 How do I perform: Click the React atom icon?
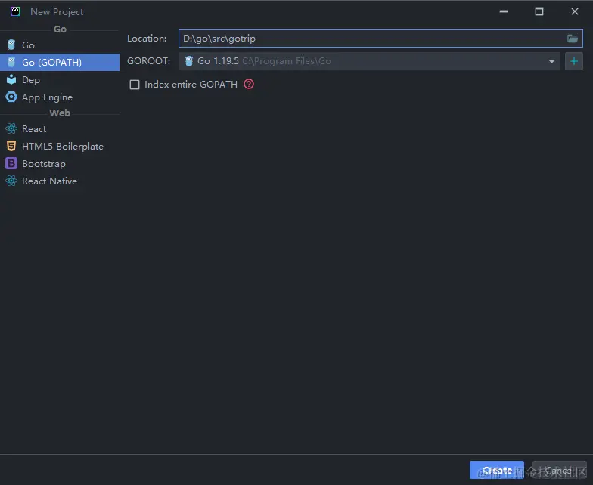point(11,128)
